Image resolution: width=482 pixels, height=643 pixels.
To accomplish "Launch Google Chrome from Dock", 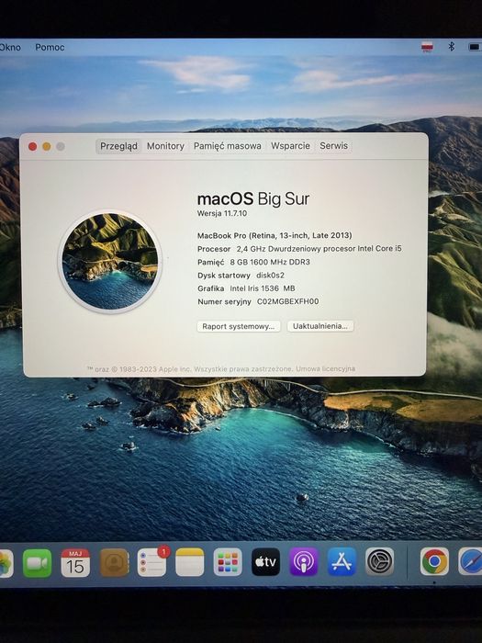I will 434,561.
